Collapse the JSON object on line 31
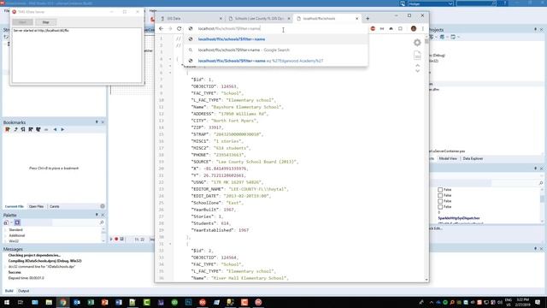 tap(170, 244)
